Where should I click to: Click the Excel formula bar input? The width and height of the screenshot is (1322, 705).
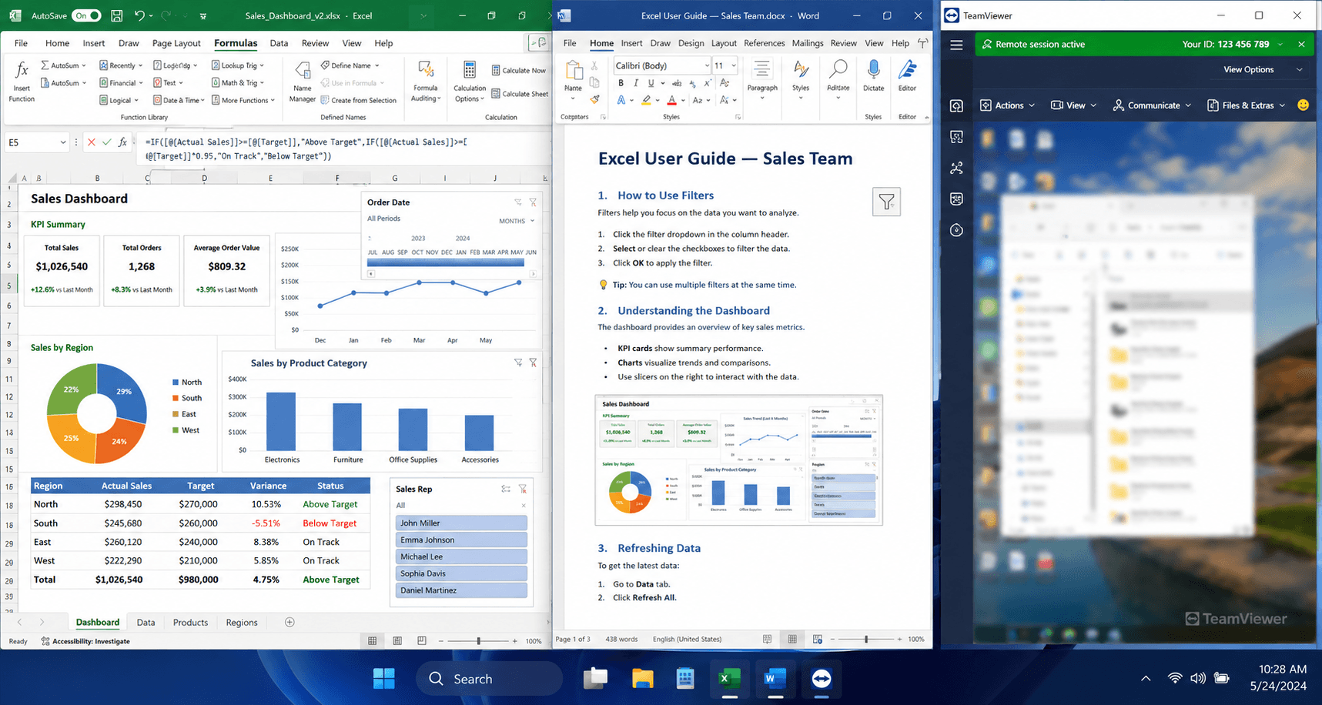[x=343, y=149]
